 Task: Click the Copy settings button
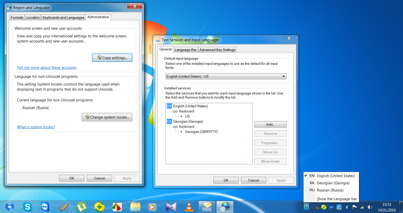[x=112, y=58]
